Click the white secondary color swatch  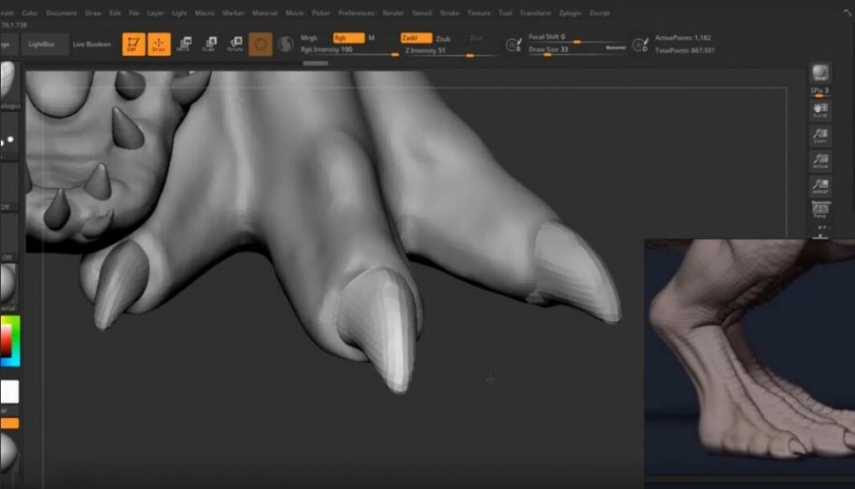tap(10, 391)
